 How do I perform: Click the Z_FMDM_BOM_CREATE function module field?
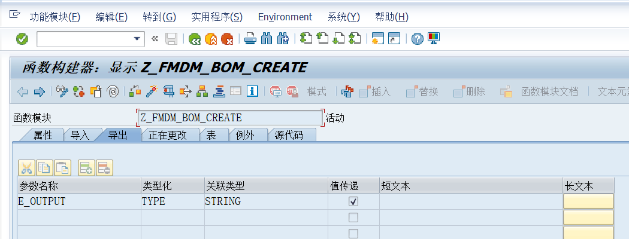pyautogui.click(x=229, y=118)
